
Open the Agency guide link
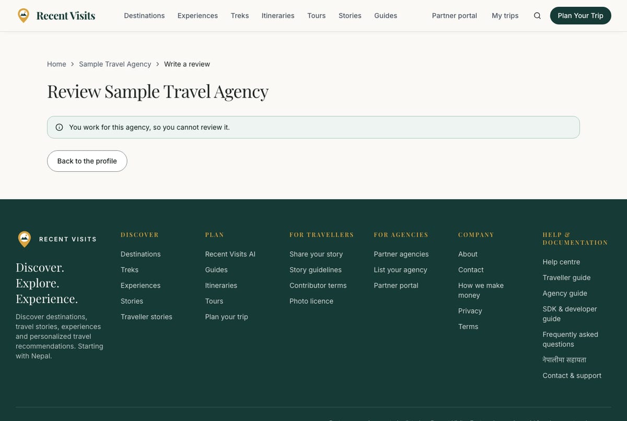565,293
